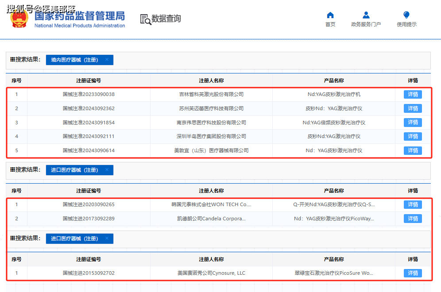Open 详情 for 韩国元泰株式会社WON TECH
This screenshot has height=292, width=441.
click(x=413, y=204)
